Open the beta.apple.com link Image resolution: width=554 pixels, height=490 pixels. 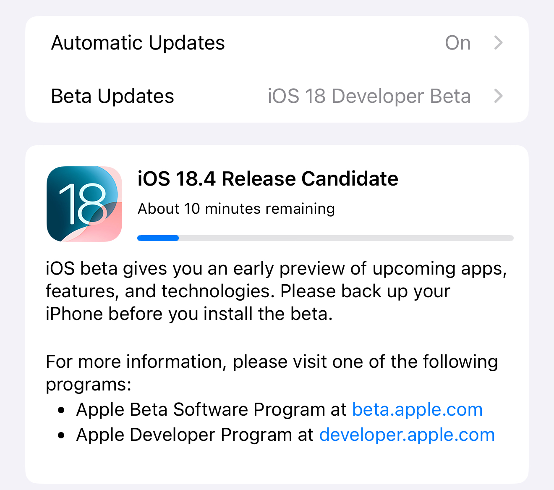[x=417, y=409]
